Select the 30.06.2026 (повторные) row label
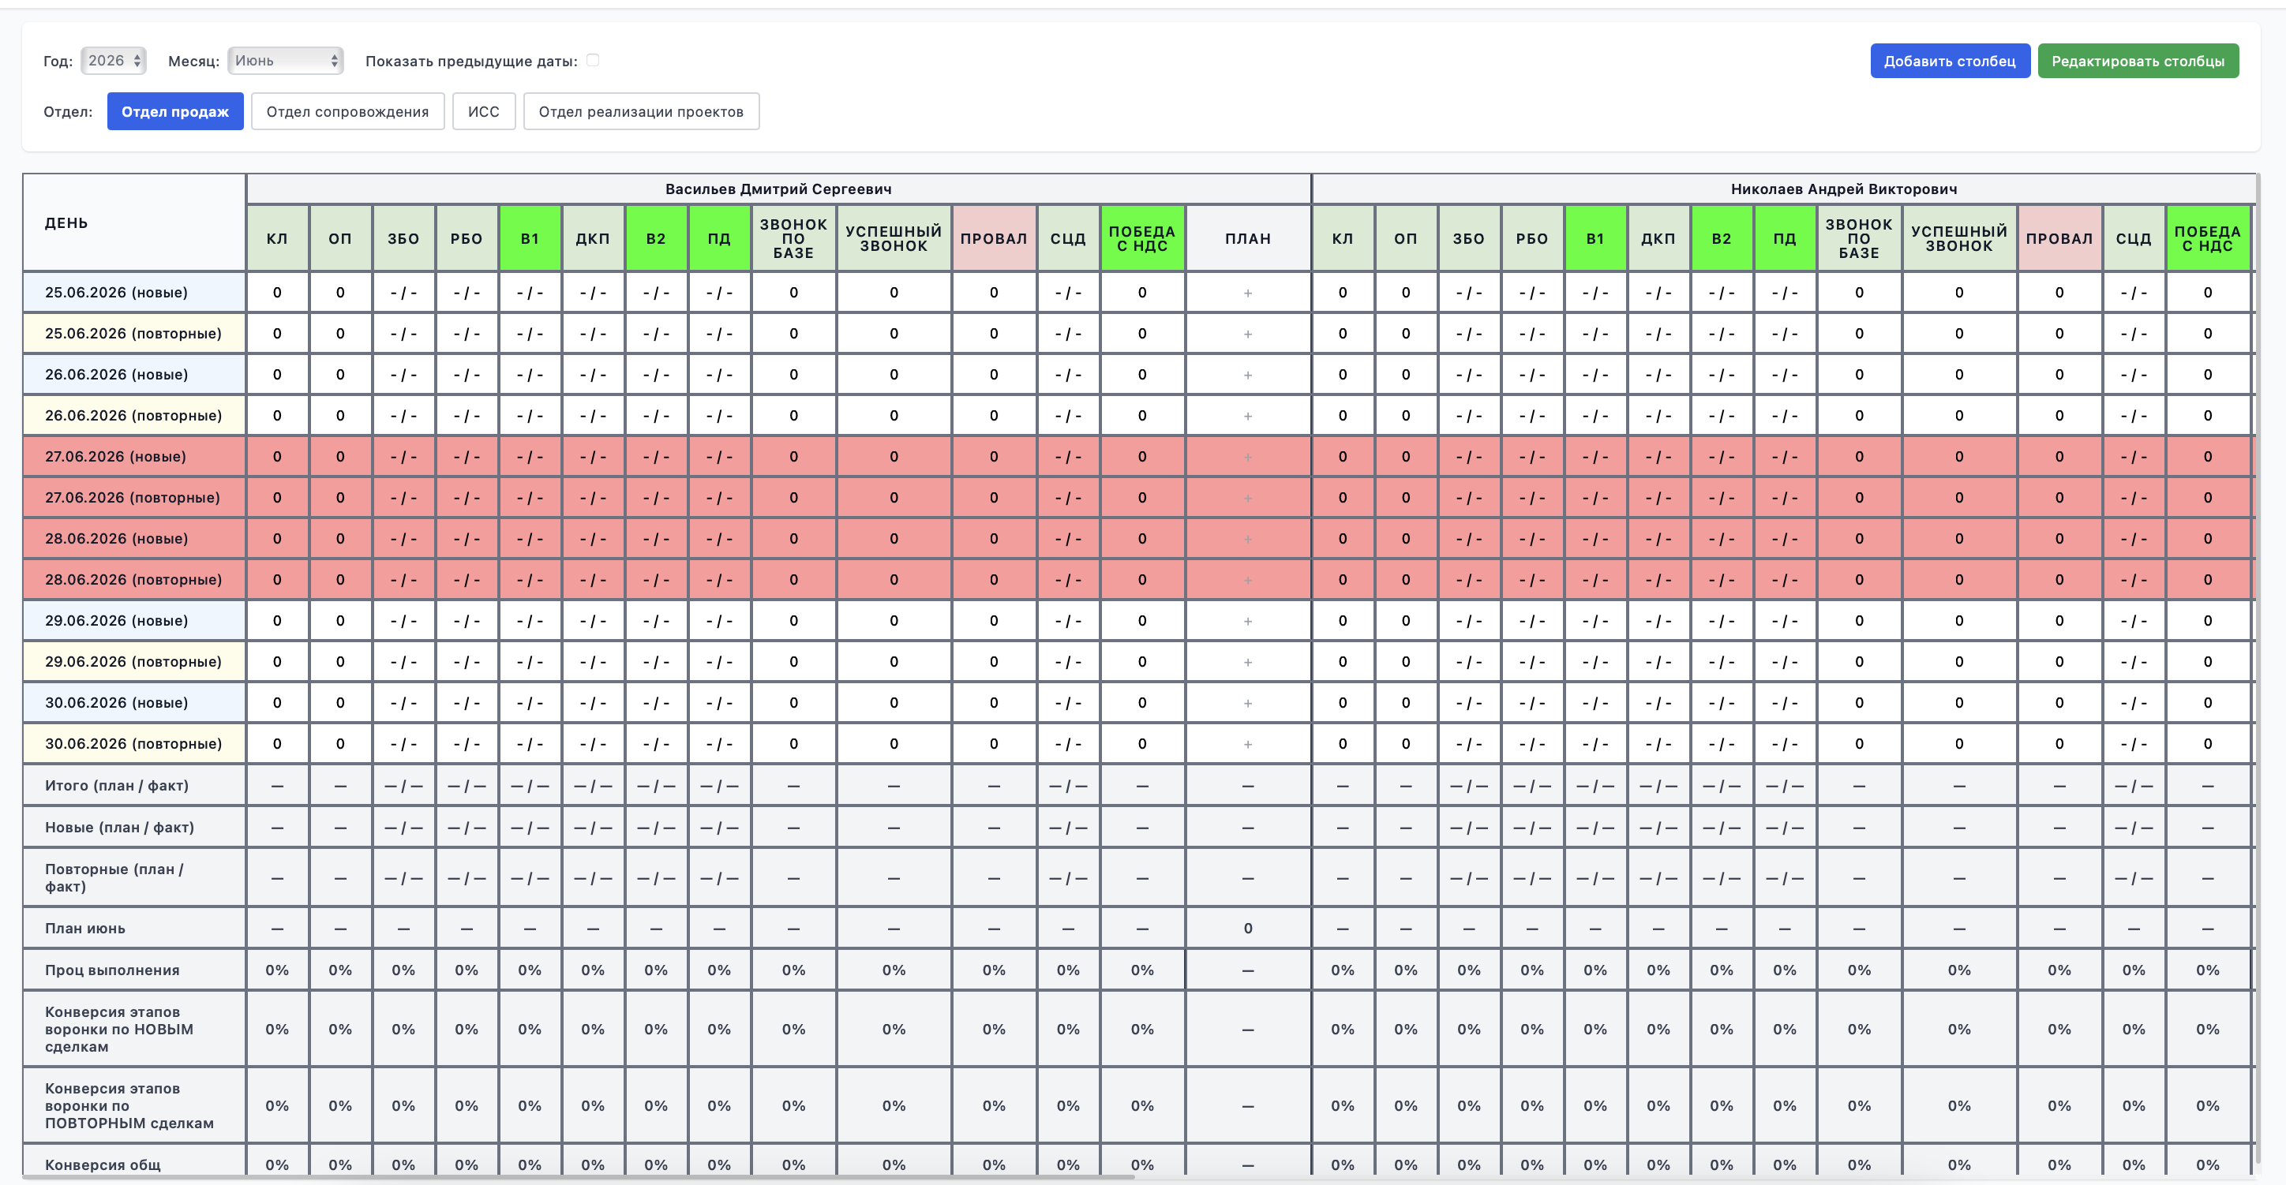Viewport: 2286px width, 1185px height. tap(134, 744)
